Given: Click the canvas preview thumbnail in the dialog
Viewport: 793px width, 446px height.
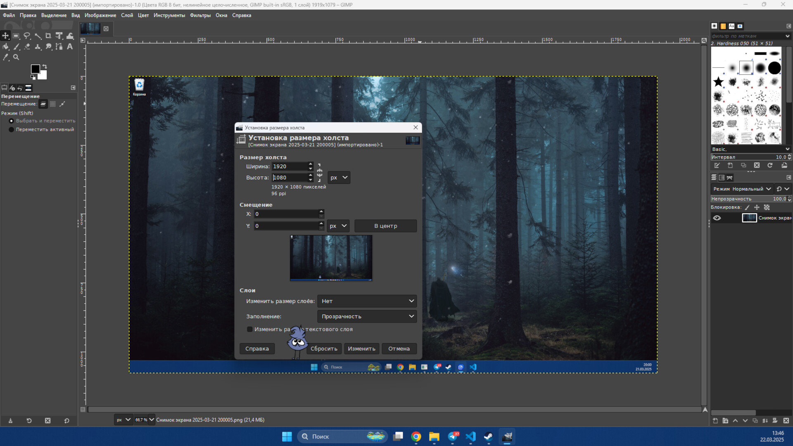Looking at the screenshot, I should (x=330, y=258).
